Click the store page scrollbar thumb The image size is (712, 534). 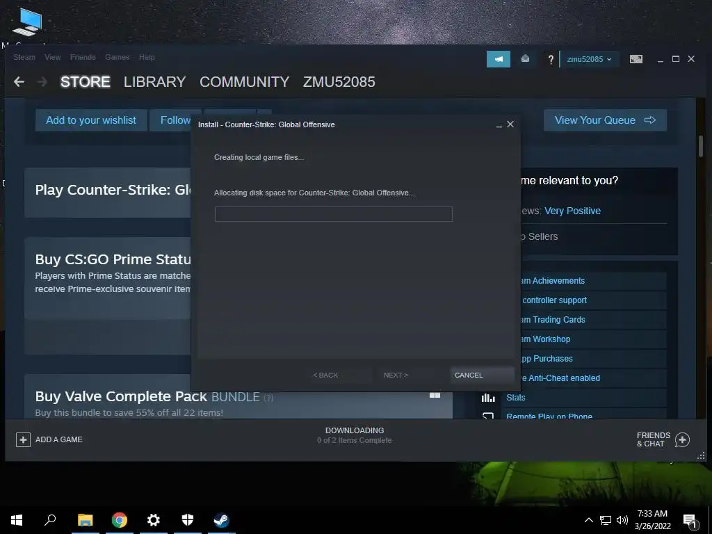701,146
